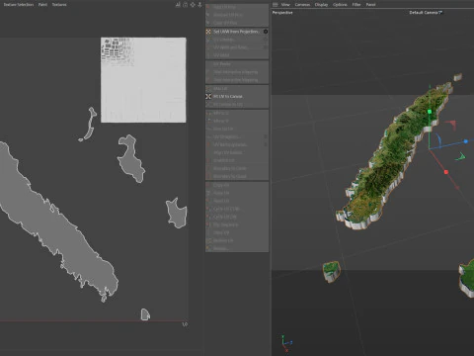The image size is (474, 356).
Task: Open the Cameras menu in viewport
Action: [302, 5]
